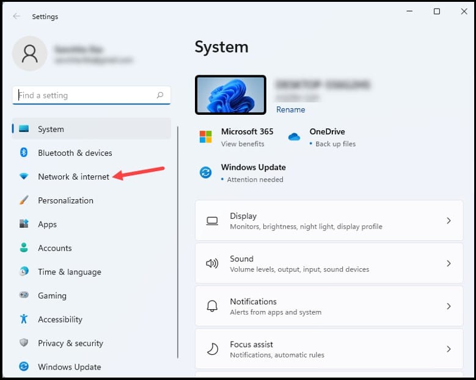Click the Personalization paintbrush icon
This screenshot has width=476, height=380.
coord(24,200)
